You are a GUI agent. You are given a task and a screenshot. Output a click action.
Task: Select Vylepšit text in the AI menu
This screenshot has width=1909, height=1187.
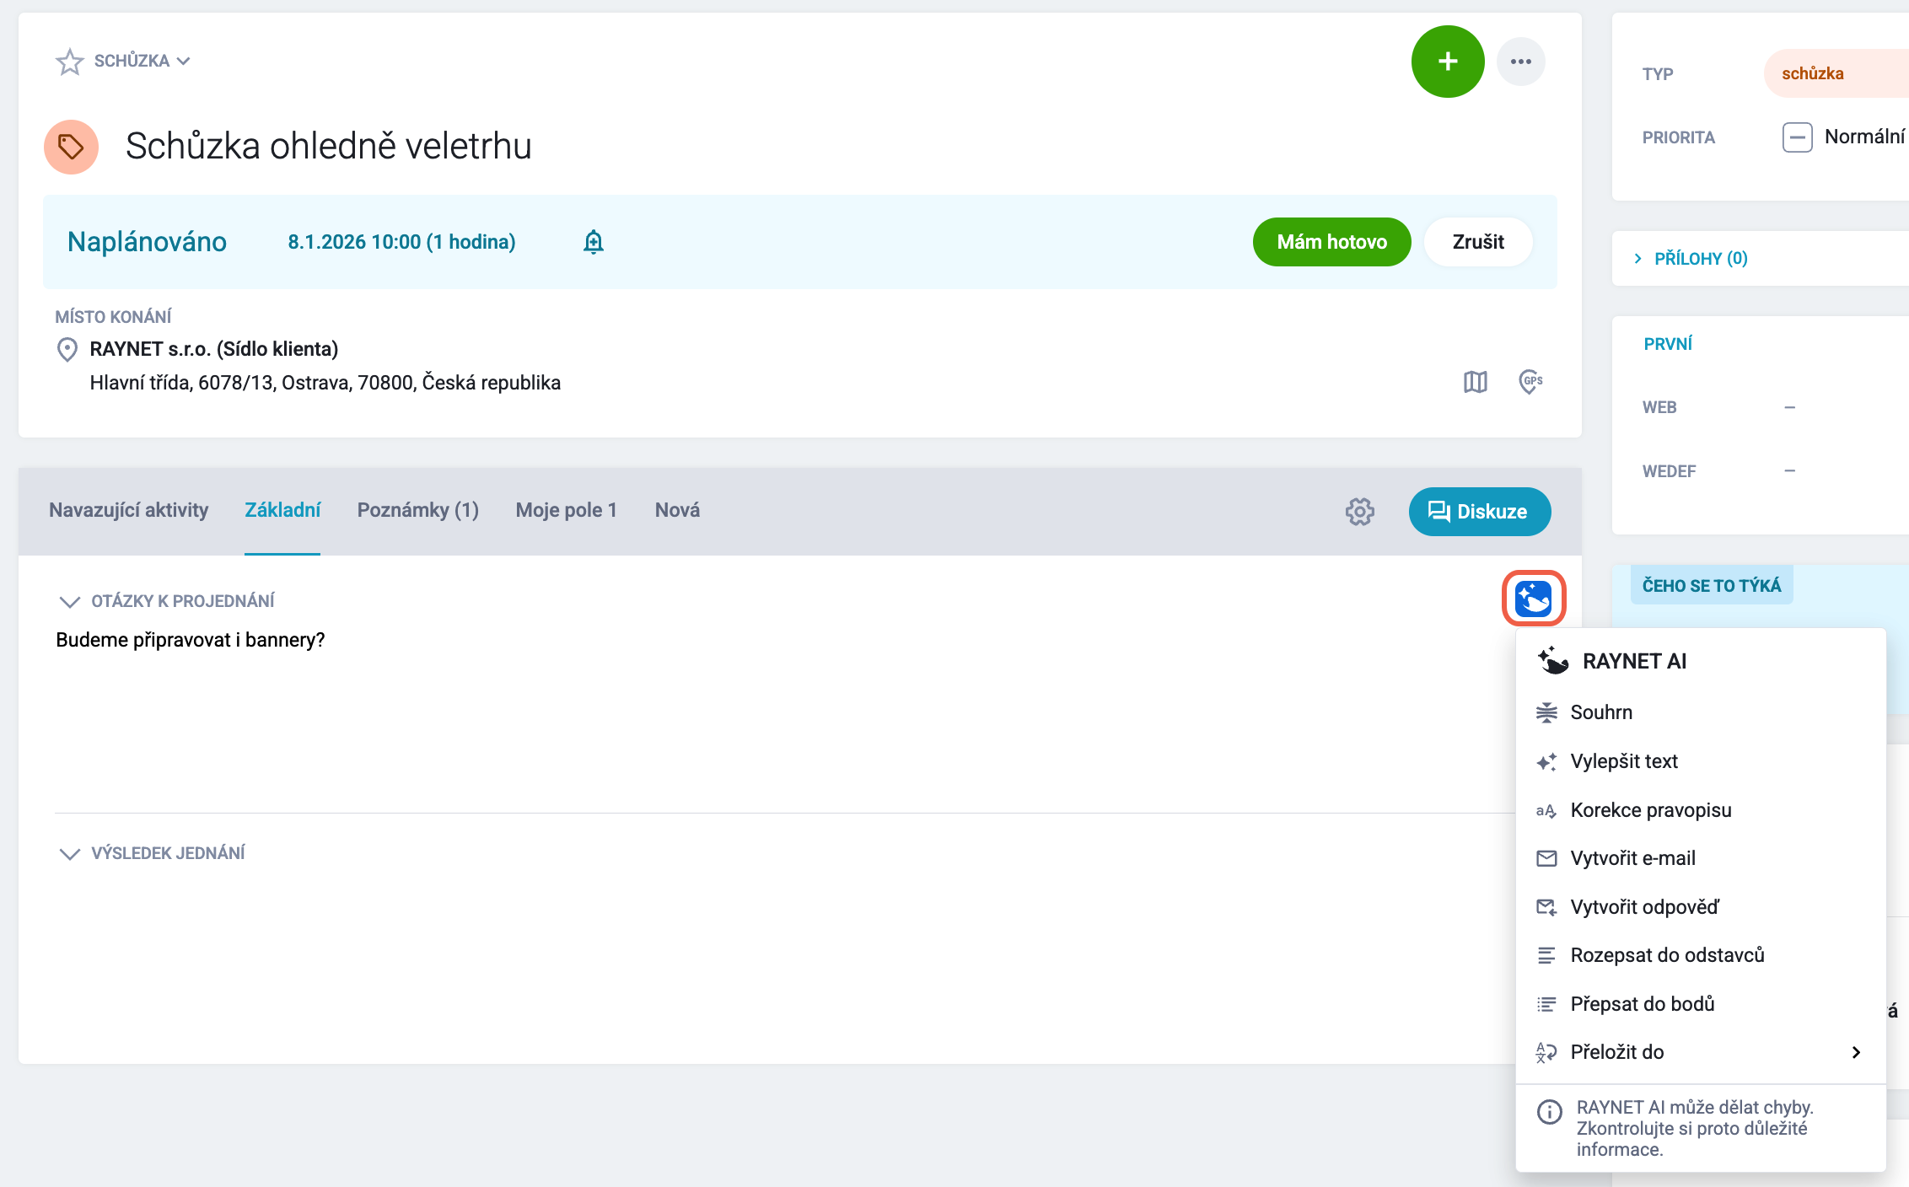[1700, 761]
